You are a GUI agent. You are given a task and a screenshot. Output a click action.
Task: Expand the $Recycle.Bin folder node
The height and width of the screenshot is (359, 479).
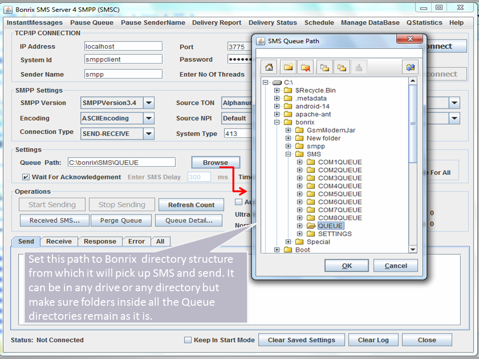point(277,90)
